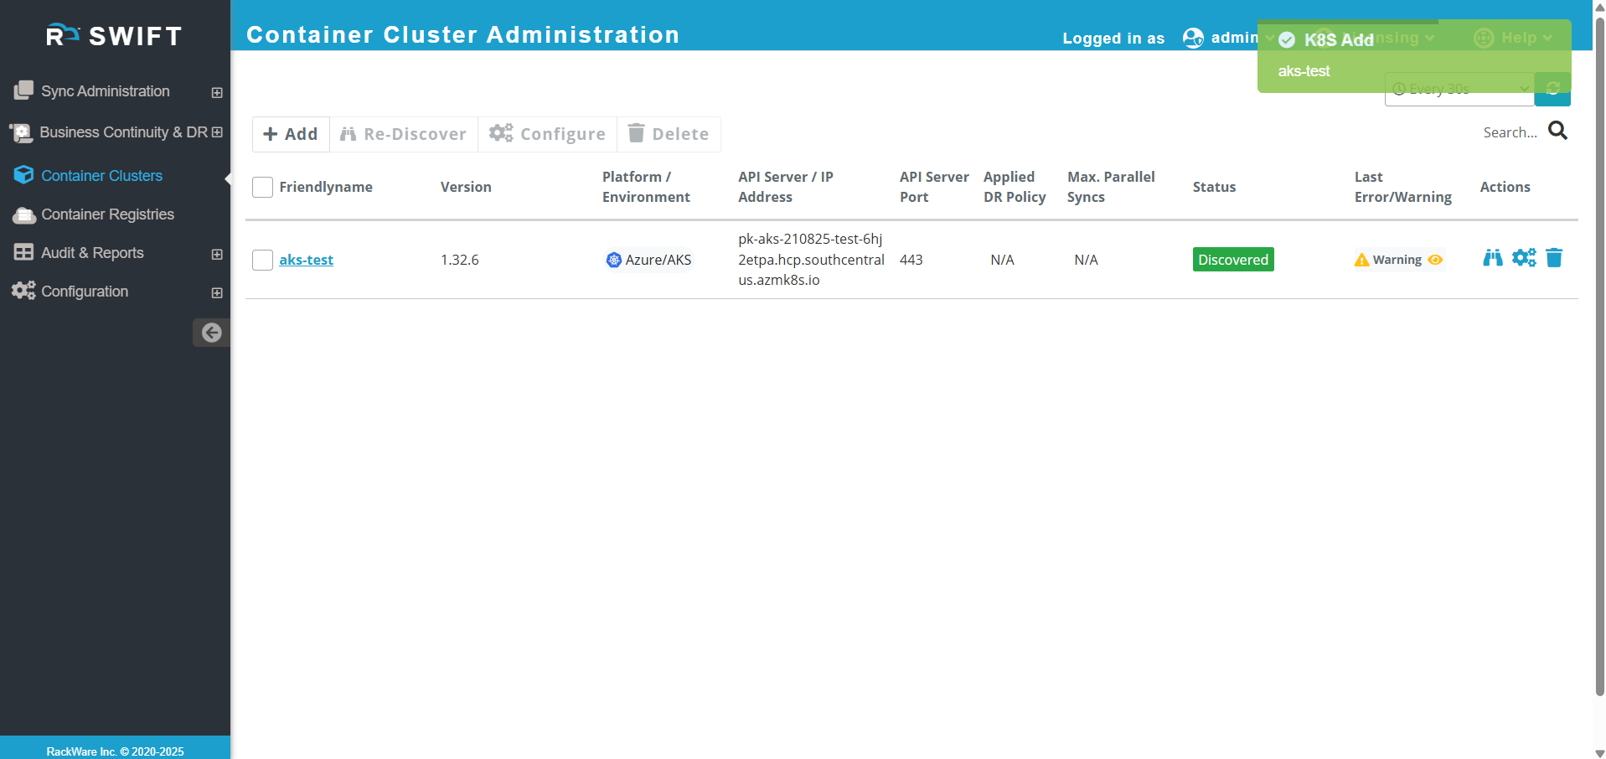Sort by the Version column header
This screenshot has height=759, width=1606.
tap(466, 187)
